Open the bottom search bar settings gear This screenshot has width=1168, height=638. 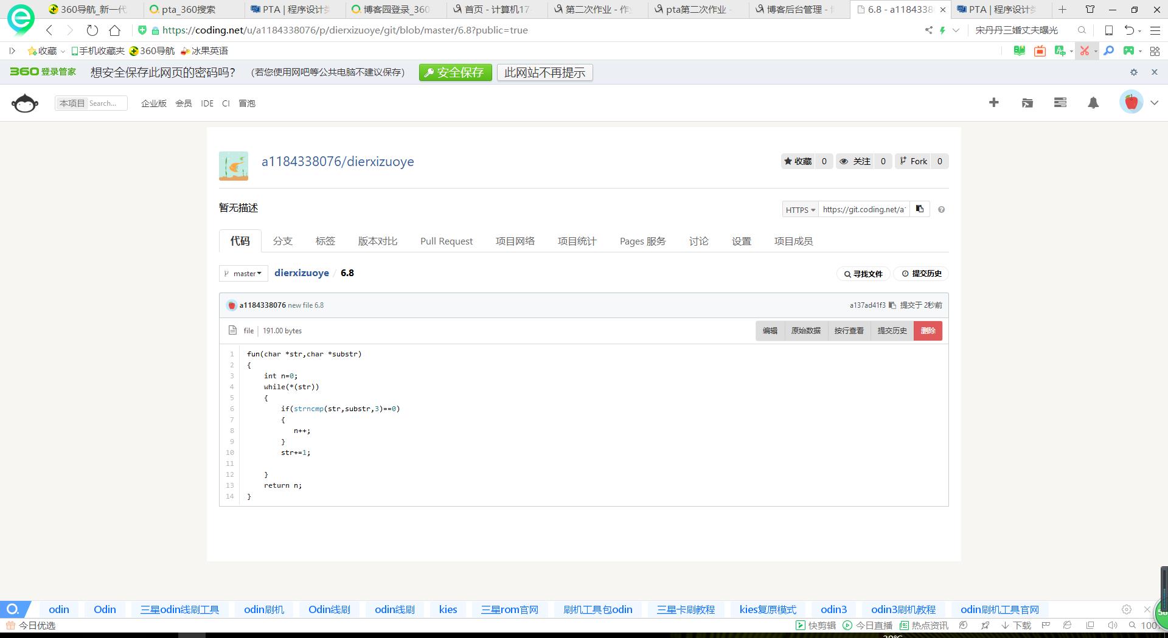pyautogui.click(x=1127, y=609)
